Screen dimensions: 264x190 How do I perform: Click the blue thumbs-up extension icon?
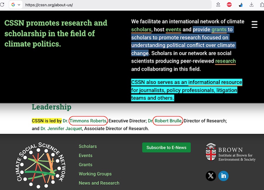click(241, 5)
